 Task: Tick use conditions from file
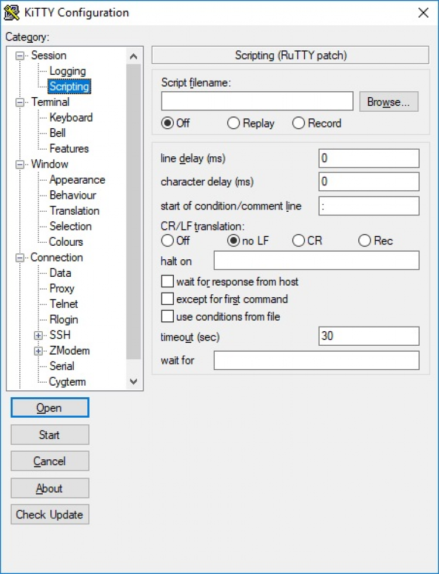167,317
